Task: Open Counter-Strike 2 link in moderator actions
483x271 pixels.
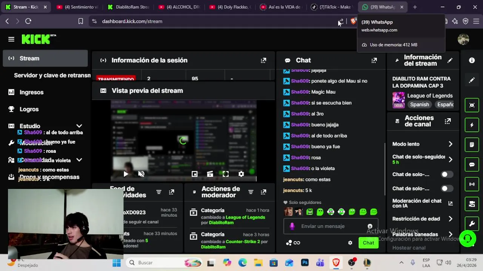Action: (x=243, y=242)
